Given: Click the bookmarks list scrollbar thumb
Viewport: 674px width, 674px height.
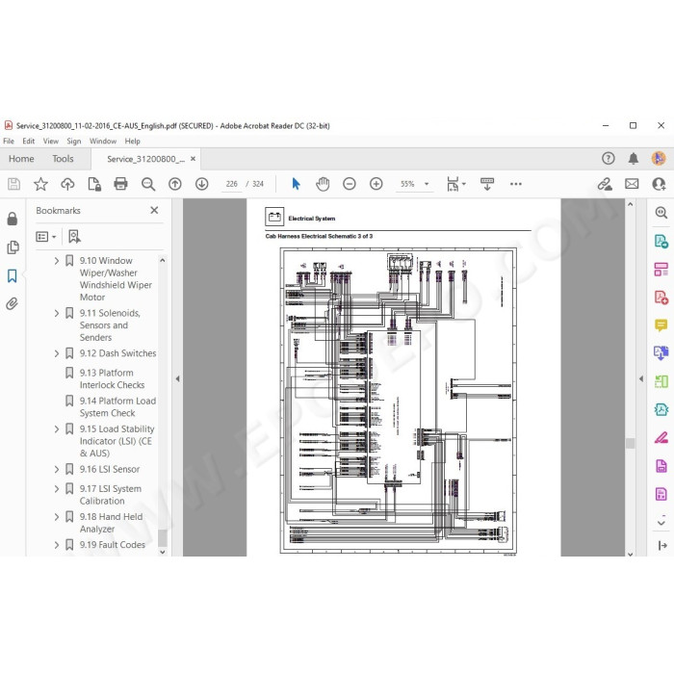Looking at the screenshot, I should [163, 538].
